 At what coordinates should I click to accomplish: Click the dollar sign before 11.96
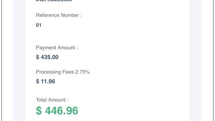(38, 81)
